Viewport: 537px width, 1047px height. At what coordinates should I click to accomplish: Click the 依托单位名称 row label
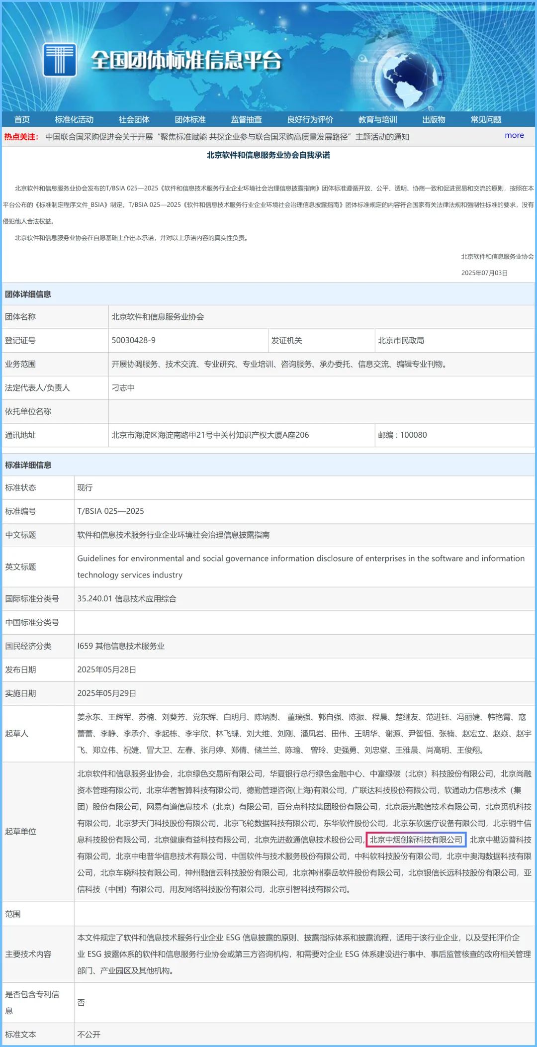(x=28, y=411)
